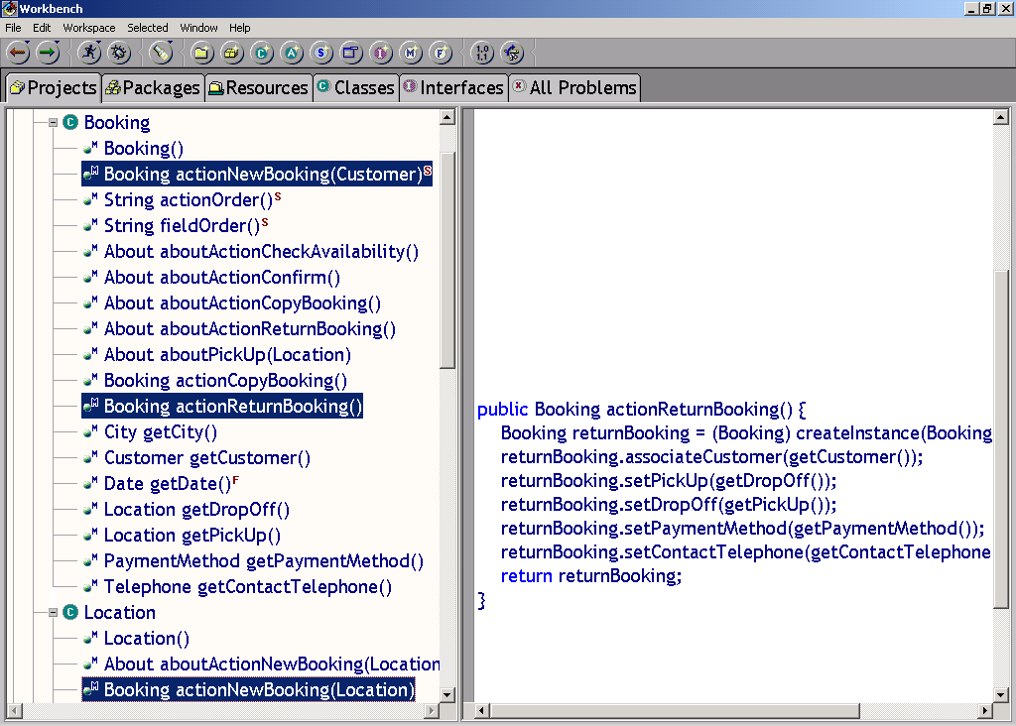Click the Debug bug icon

(119, 53)
